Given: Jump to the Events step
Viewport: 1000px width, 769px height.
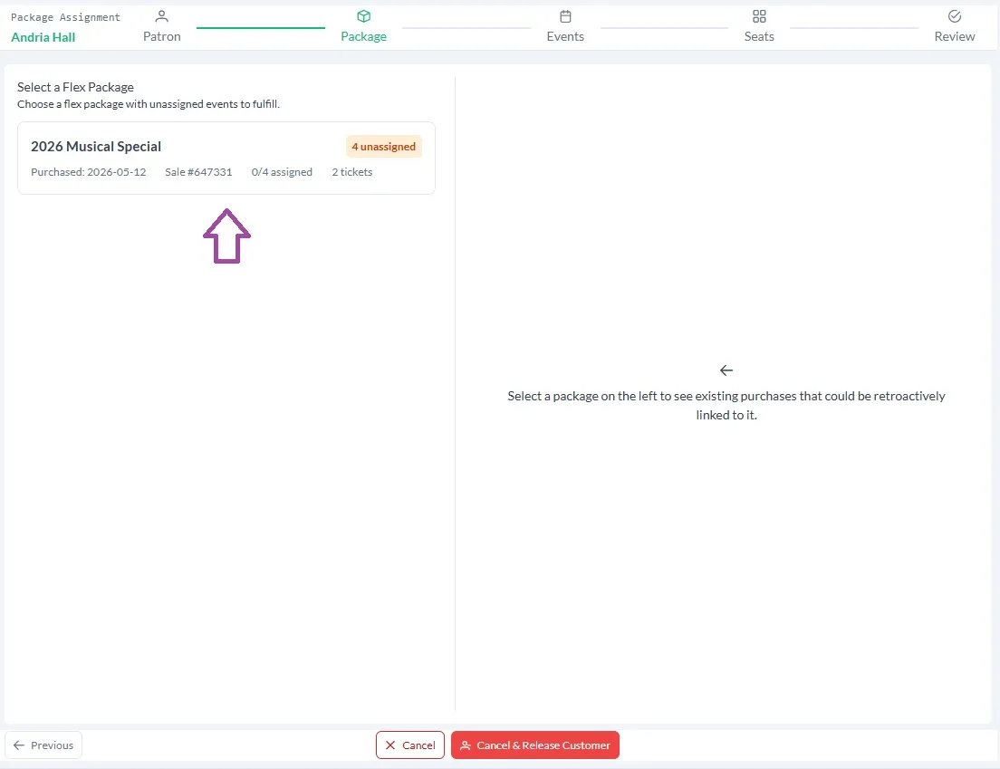Looking at the screenshot, I should (565, 36).
